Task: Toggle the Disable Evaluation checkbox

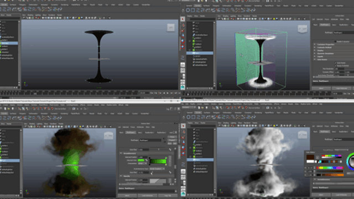Action: 335,41
